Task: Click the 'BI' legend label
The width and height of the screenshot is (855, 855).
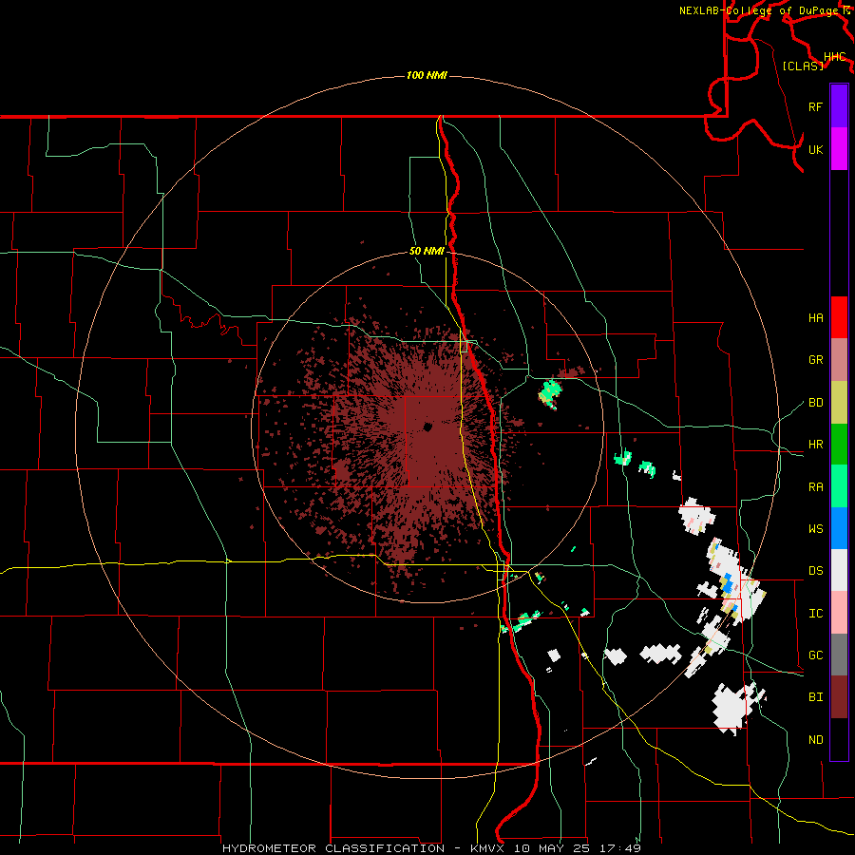Action: pos(815,697)
